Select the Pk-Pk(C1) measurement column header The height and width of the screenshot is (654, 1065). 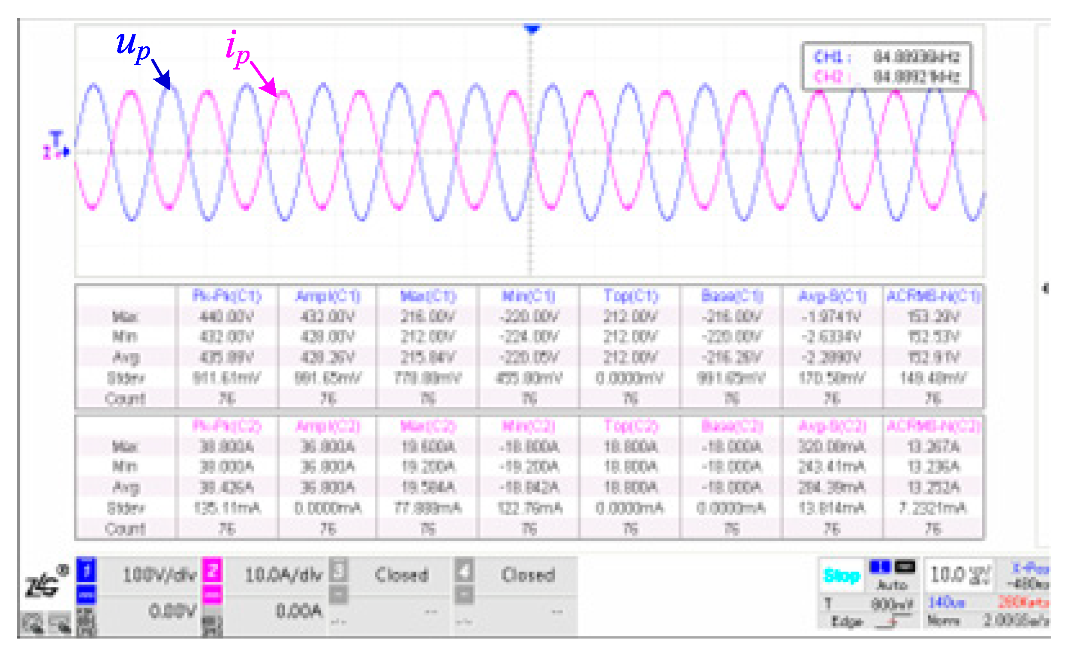coord(227,296)
